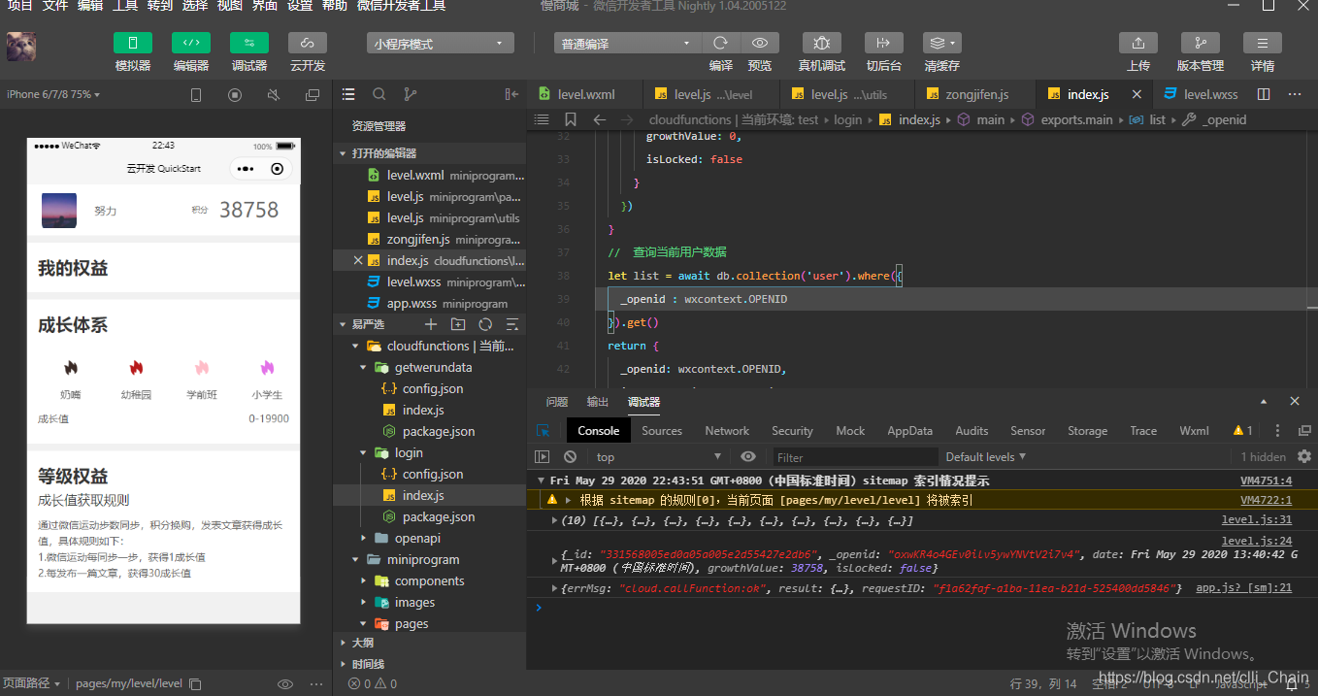Click the bookmark icon in breadcrumb bar

[571, 119]
